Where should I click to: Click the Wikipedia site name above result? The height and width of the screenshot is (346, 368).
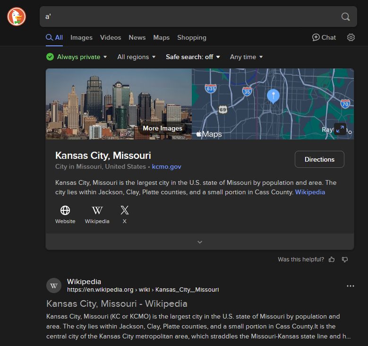point(84,281)
